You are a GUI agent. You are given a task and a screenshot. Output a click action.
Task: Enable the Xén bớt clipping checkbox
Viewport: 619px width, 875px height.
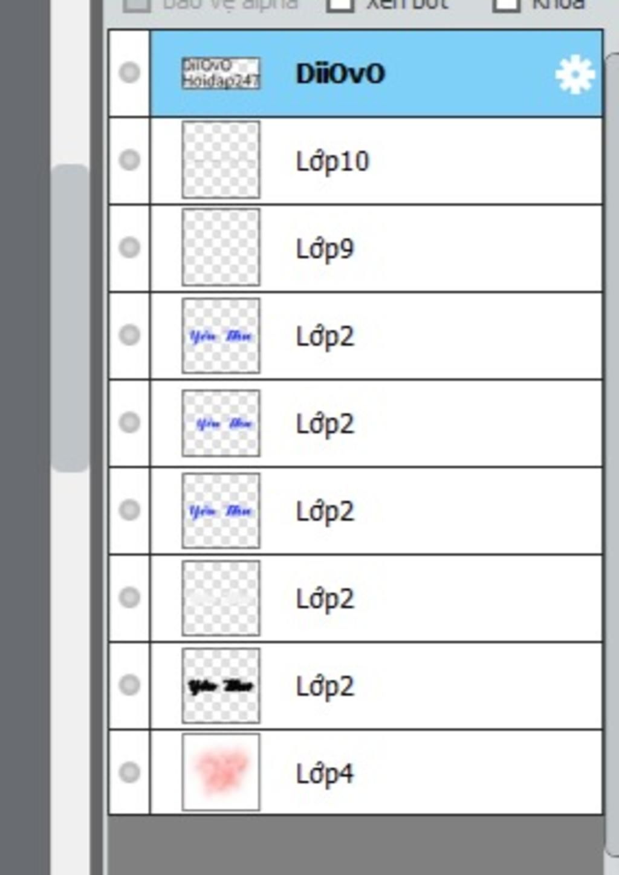pyautogui.click(x=340, y=4)
